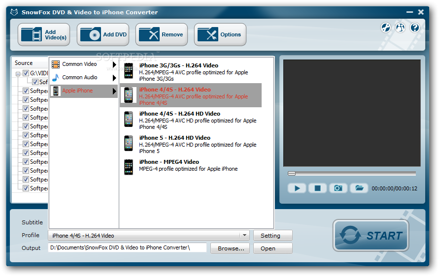Image resolution: width=439 pixels, height=276 pixels.
Task: Click the Common Audio music note icon
Action: 56,77
